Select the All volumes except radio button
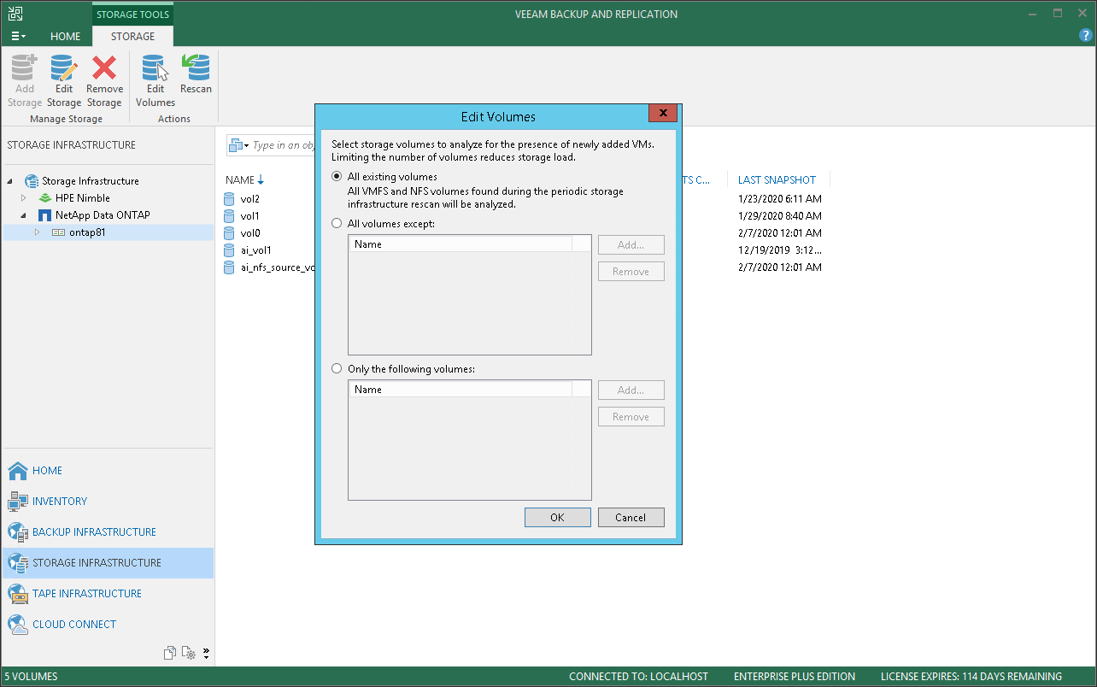 click(x=337, y=224)
